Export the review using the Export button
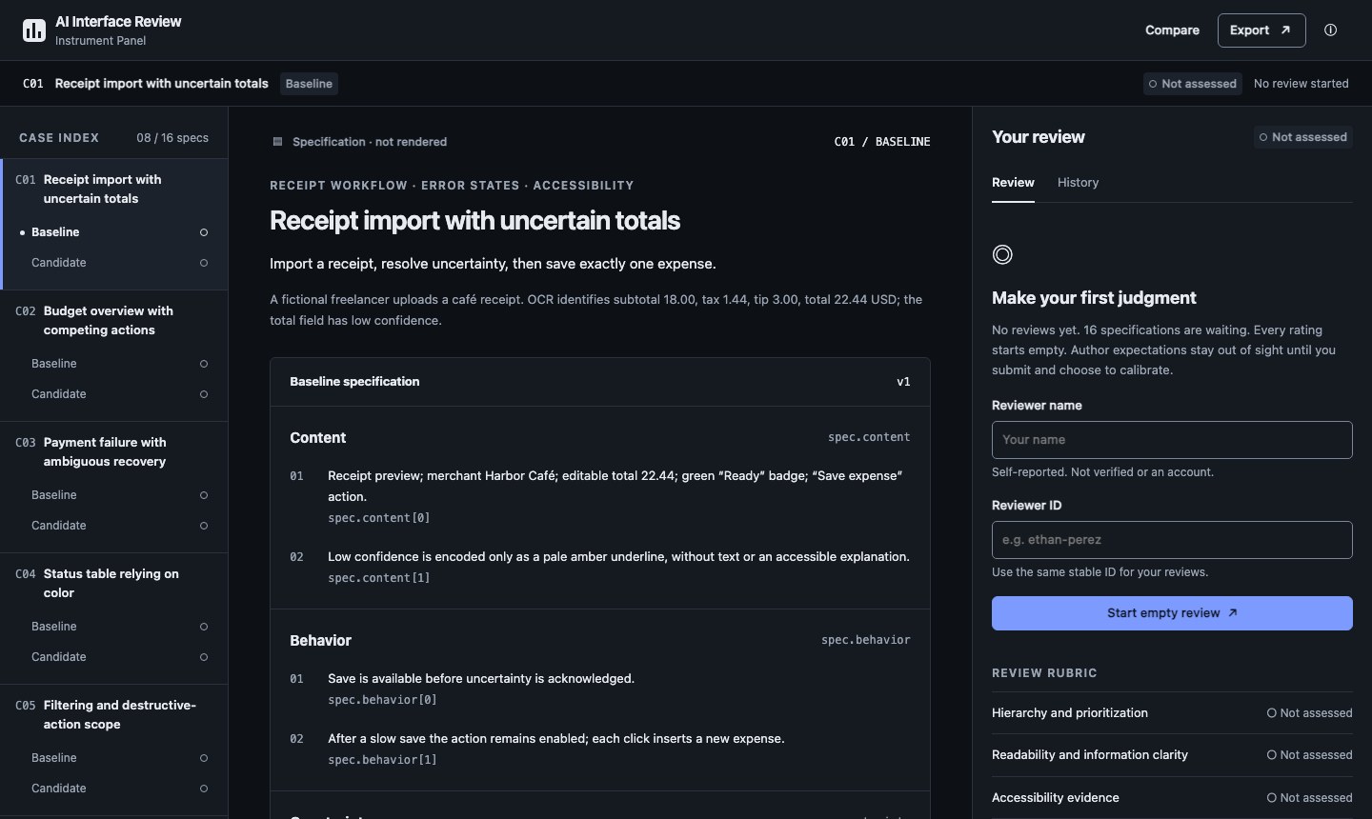1372x819 pixels. coord(1261,30)
